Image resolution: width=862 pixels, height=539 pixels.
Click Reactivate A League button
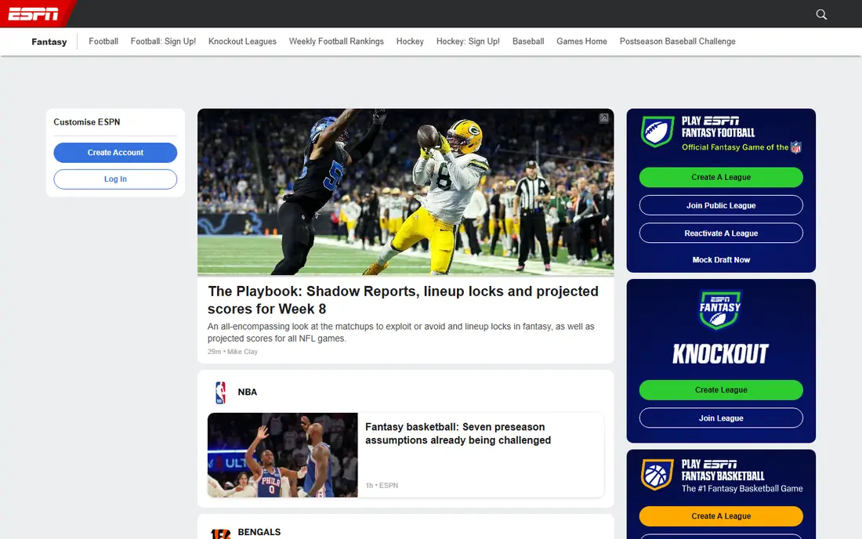click(x=721, y=233)
